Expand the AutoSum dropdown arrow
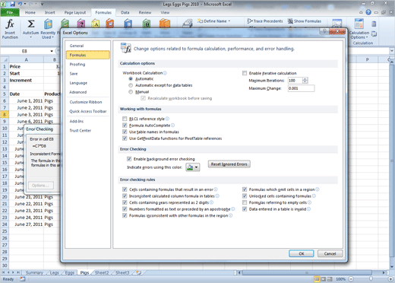Screen dimensions: 395x283 (x=31, y=37)
